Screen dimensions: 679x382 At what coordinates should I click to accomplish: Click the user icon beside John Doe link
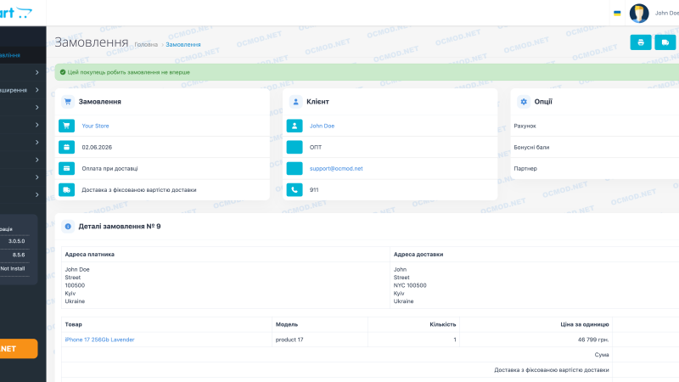(295, 126)
